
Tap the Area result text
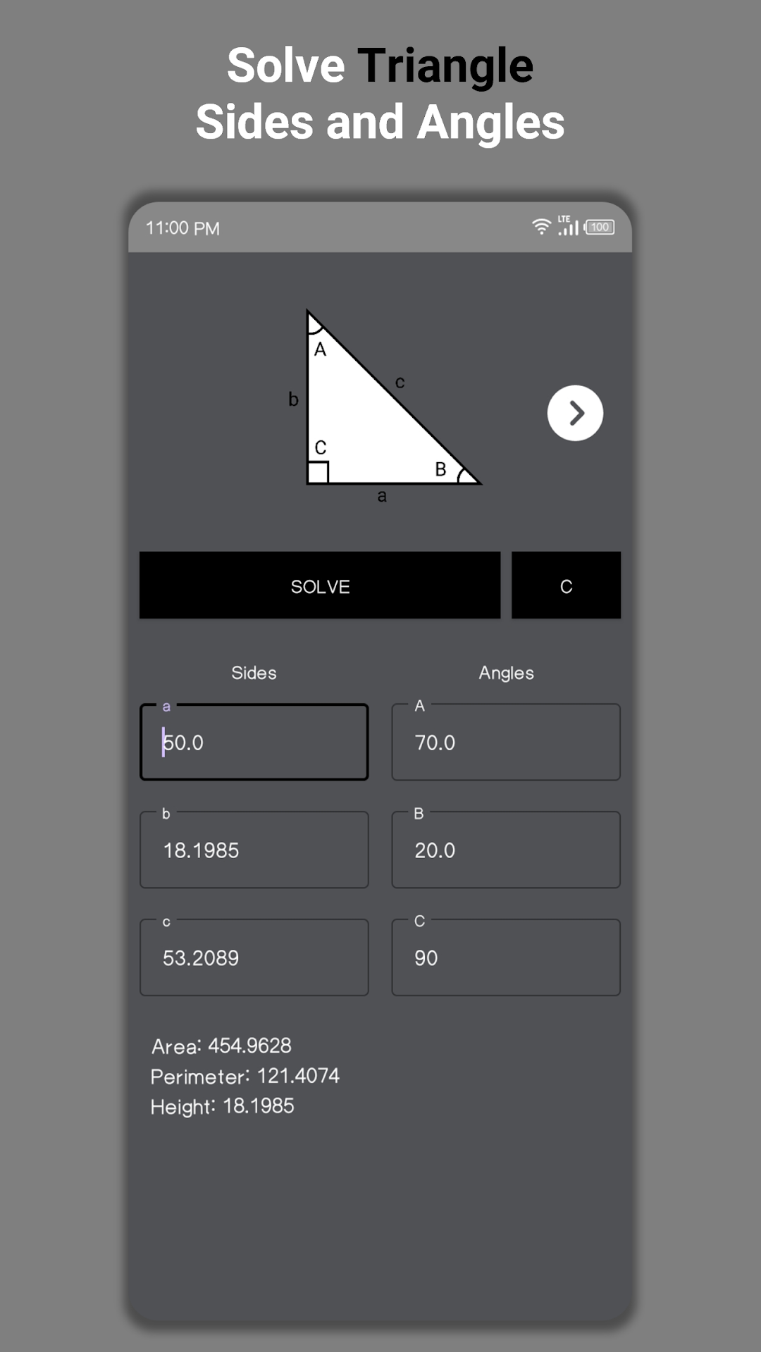pyautogui.click(x=221, y=1046)
